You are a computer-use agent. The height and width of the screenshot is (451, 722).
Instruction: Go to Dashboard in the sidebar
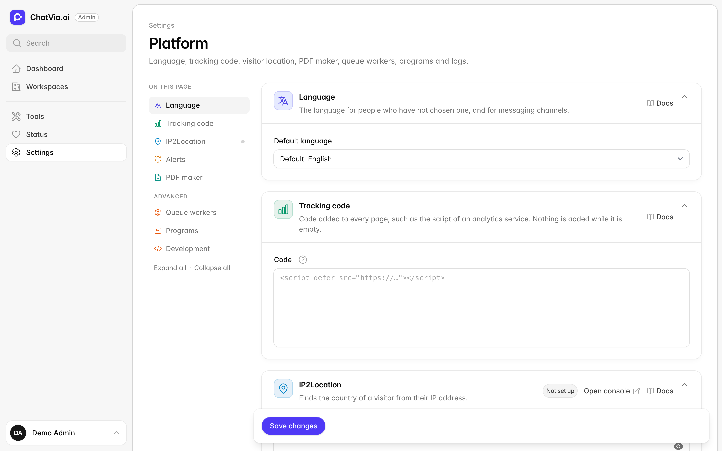(x=66, y=69)
